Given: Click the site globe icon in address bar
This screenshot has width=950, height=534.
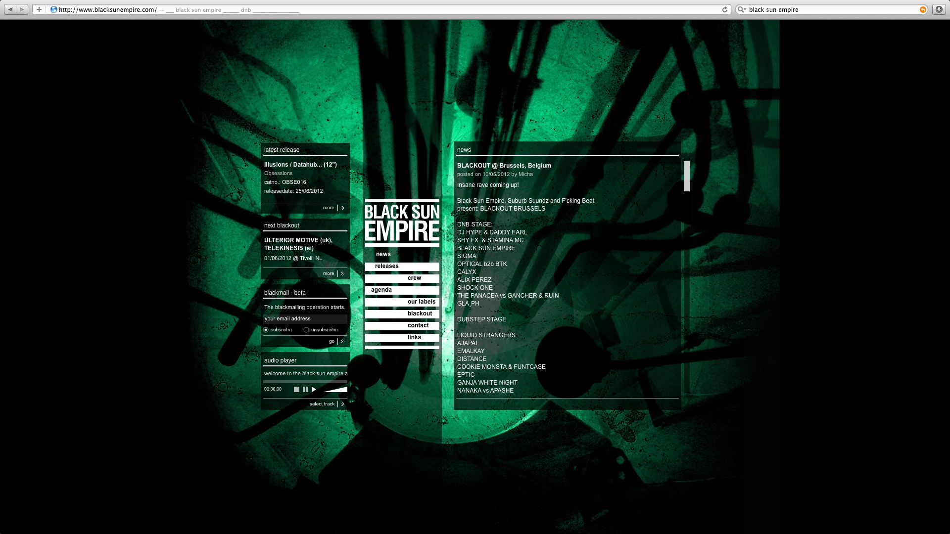Looking at the screenshot, I should [54, 9].
